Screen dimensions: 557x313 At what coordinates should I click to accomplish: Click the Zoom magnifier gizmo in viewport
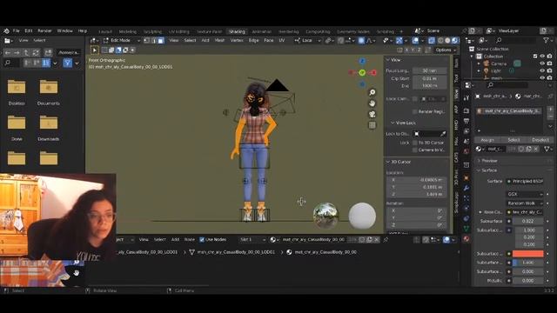372,92
